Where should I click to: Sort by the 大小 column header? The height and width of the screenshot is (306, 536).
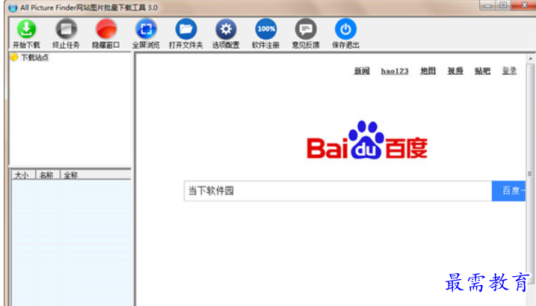(22, 175)
